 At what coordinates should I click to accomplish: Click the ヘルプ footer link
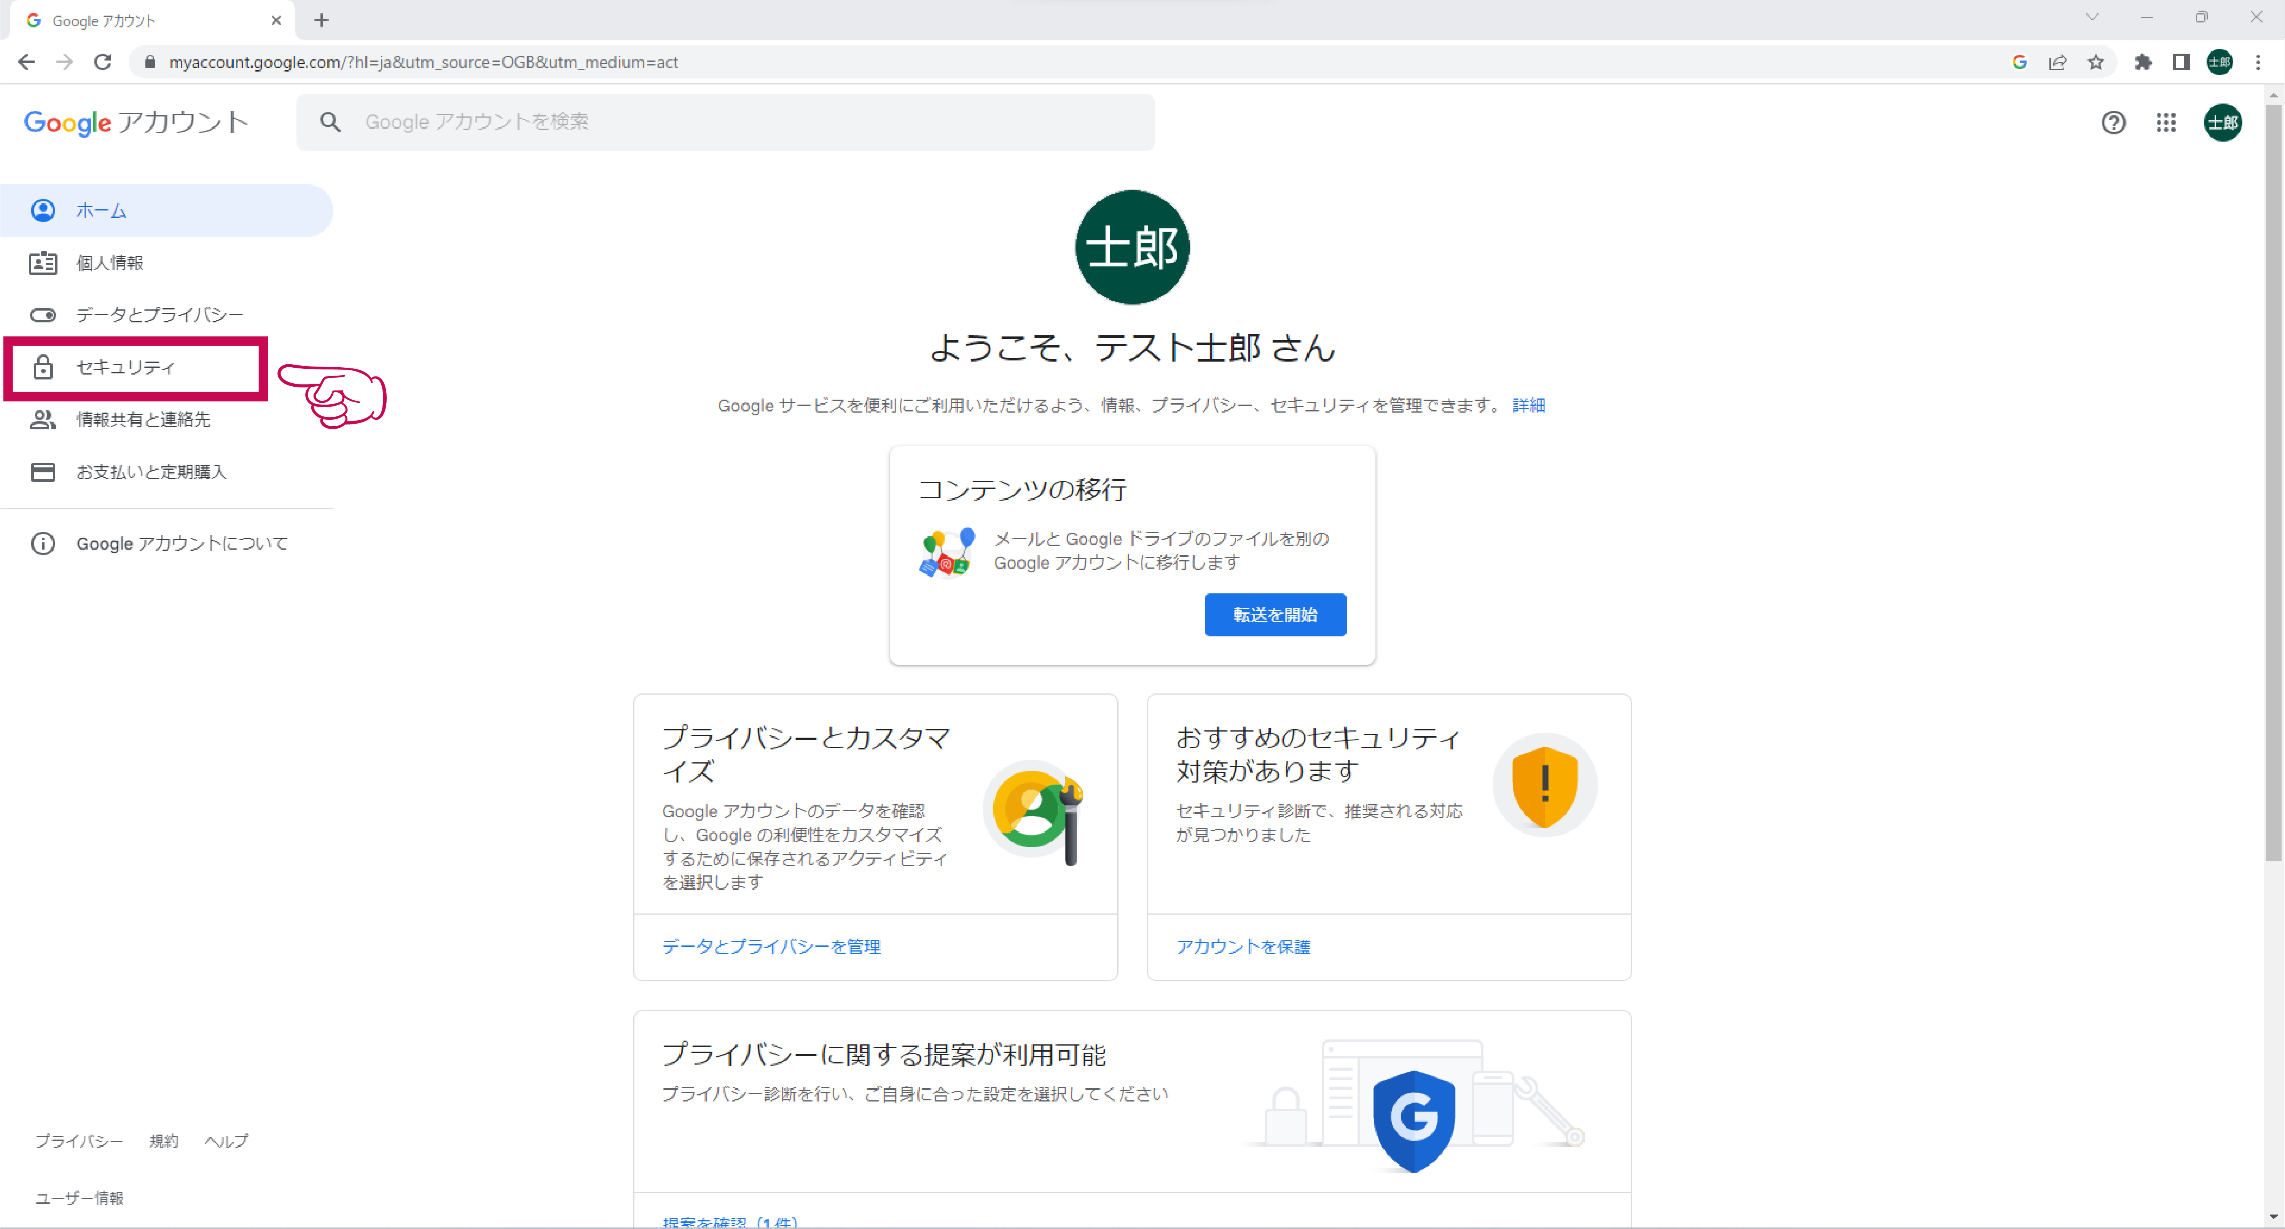(226, 1141)
